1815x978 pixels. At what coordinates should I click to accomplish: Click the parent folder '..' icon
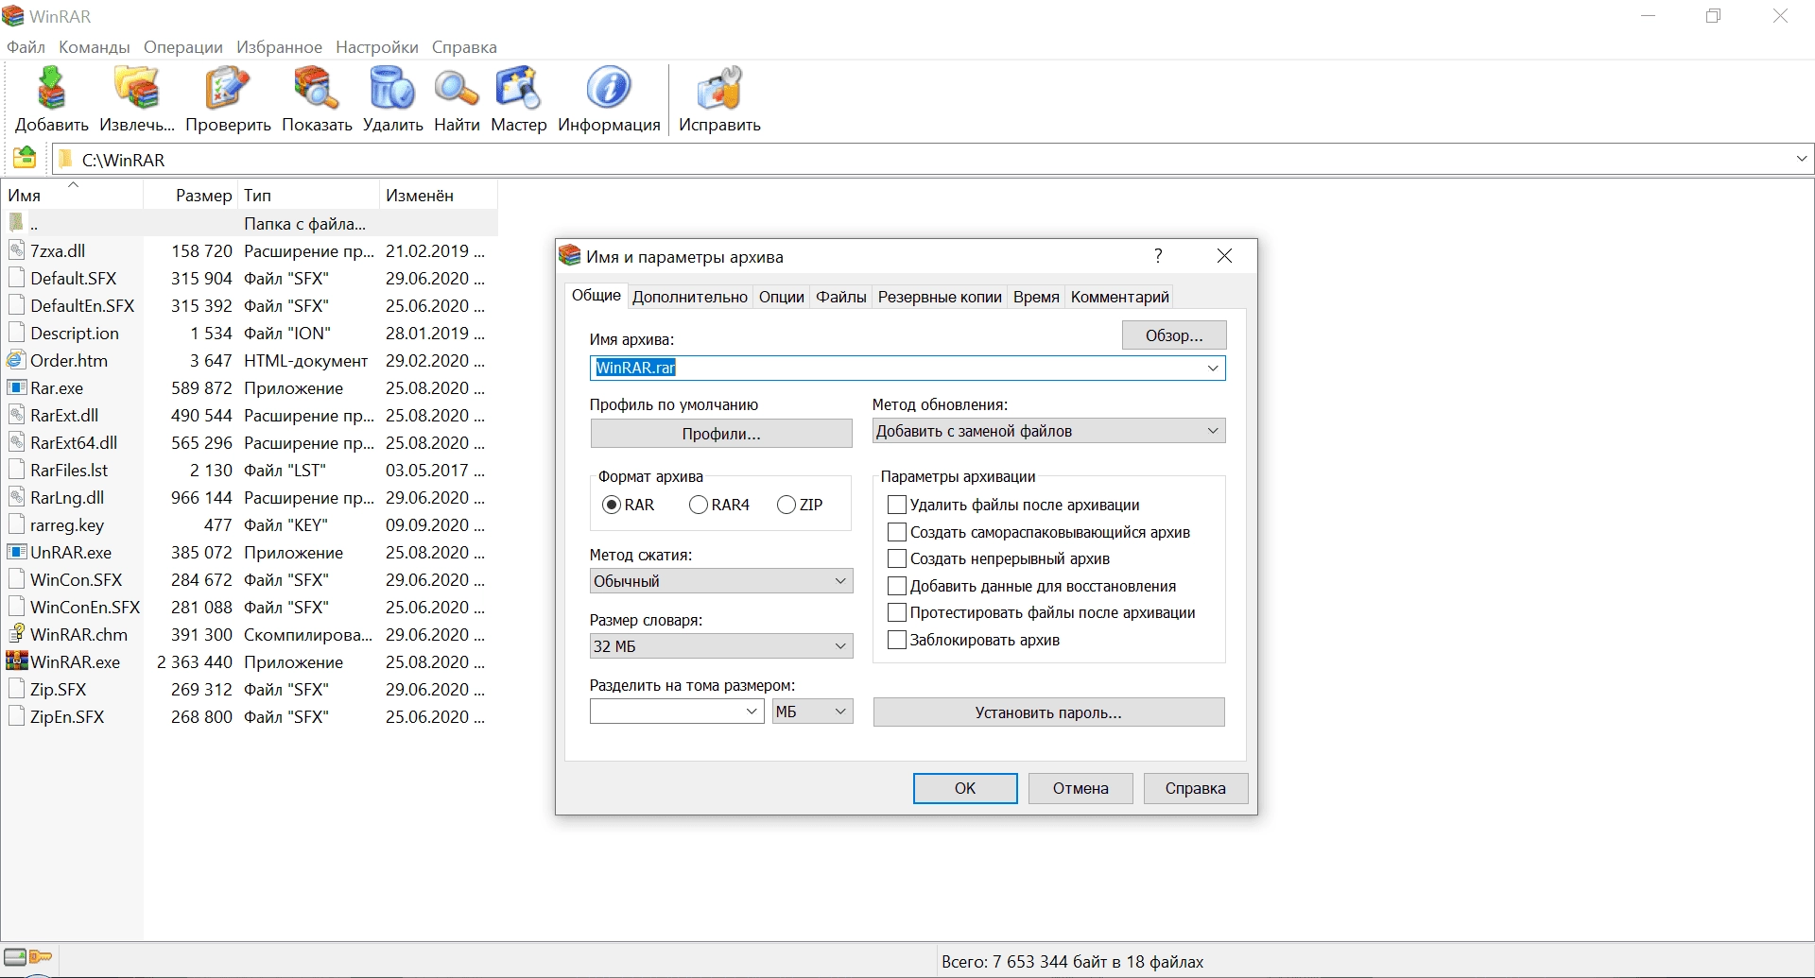16,223
